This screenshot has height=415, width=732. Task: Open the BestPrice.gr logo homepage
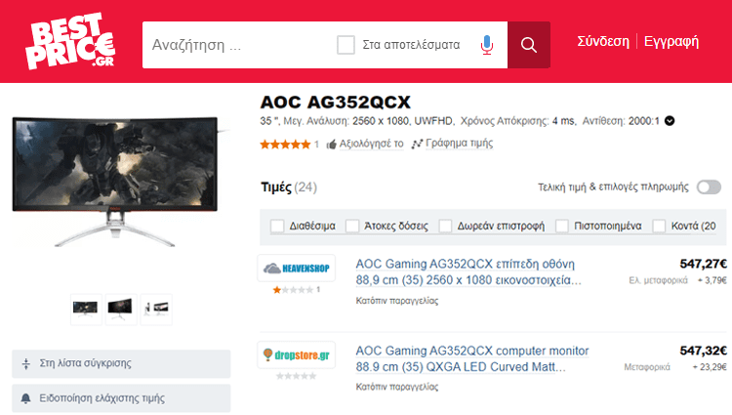coord(70,42)
